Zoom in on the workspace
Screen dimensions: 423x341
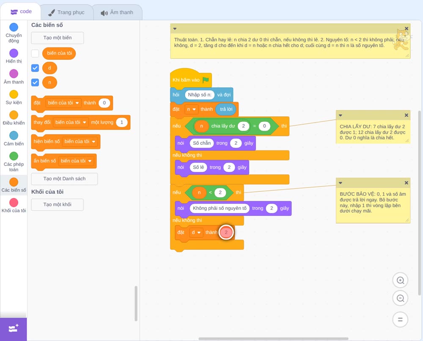click(x=400, y=280)
